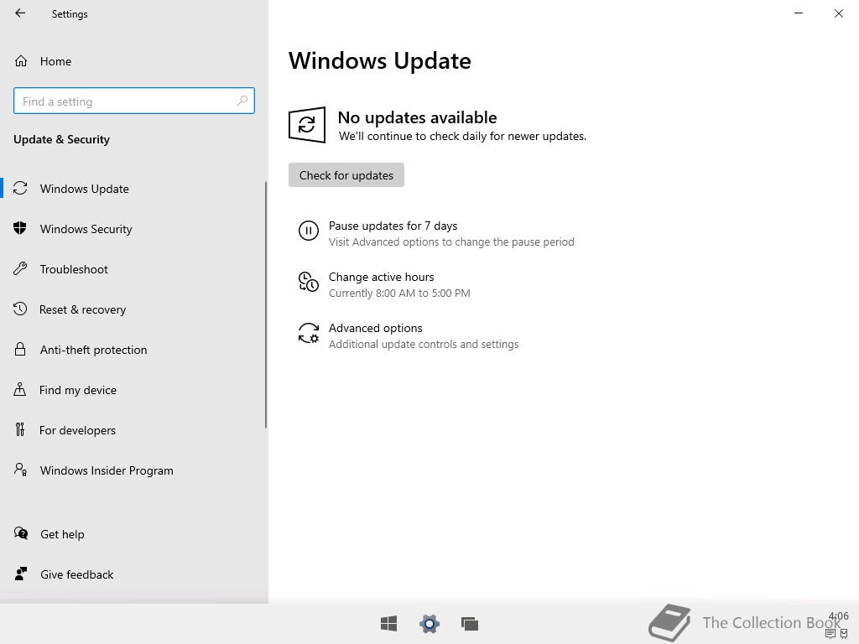The width and height of the screenshot is (859, 644).
Task: Open Home via the house icon
Action: [x=21, y=60]
